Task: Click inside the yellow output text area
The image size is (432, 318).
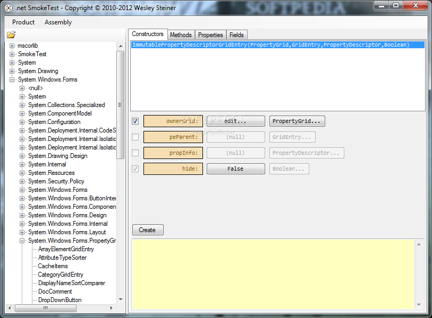Action: pyautogui.click(x=273, y=275)
